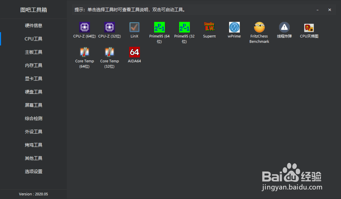Click the 线程炸弹 label text
The height and width of the screenshot is (199, 341).
(284, 36)
